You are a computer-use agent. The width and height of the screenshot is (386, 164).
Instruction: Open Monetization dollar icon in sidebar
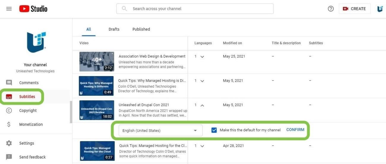click(9, 124)
